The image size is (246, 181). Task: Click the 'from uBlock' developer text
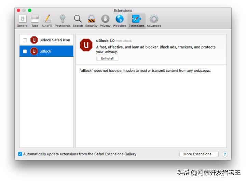click(124, 41)
